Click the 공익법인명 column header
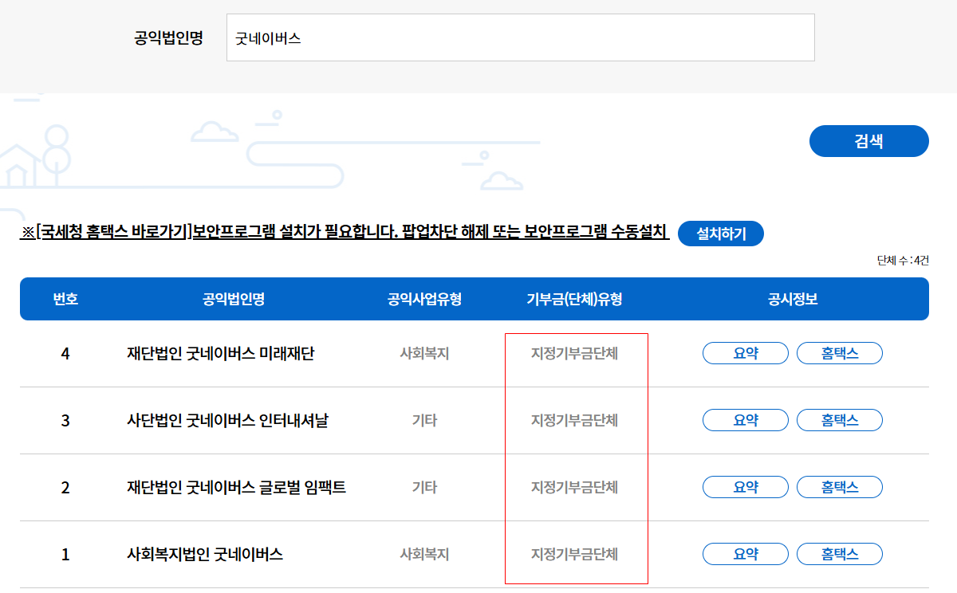 234,299
